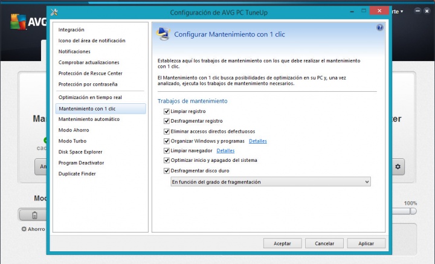Toggle Optimizar inicio y apagado del sistema

(167, 160)
